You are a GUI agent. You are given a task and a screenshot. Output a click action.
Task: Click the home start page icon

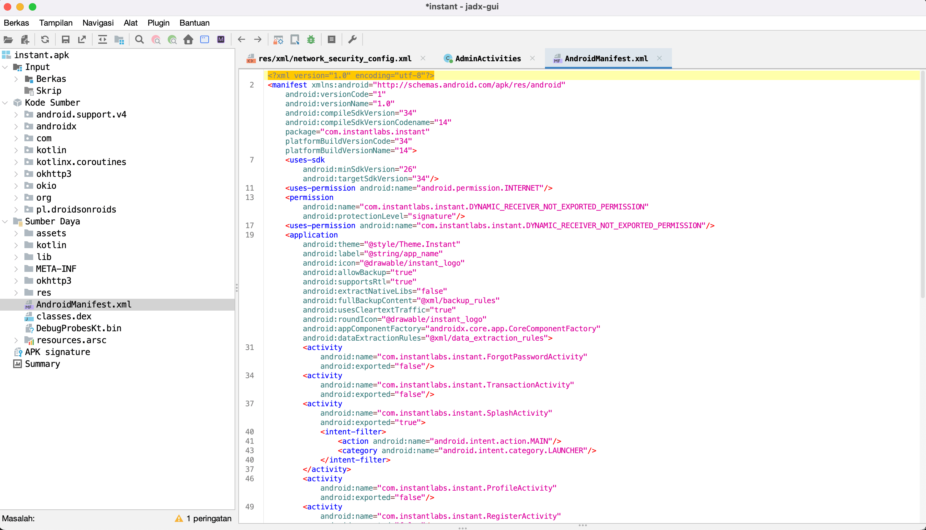click(188, 40)
